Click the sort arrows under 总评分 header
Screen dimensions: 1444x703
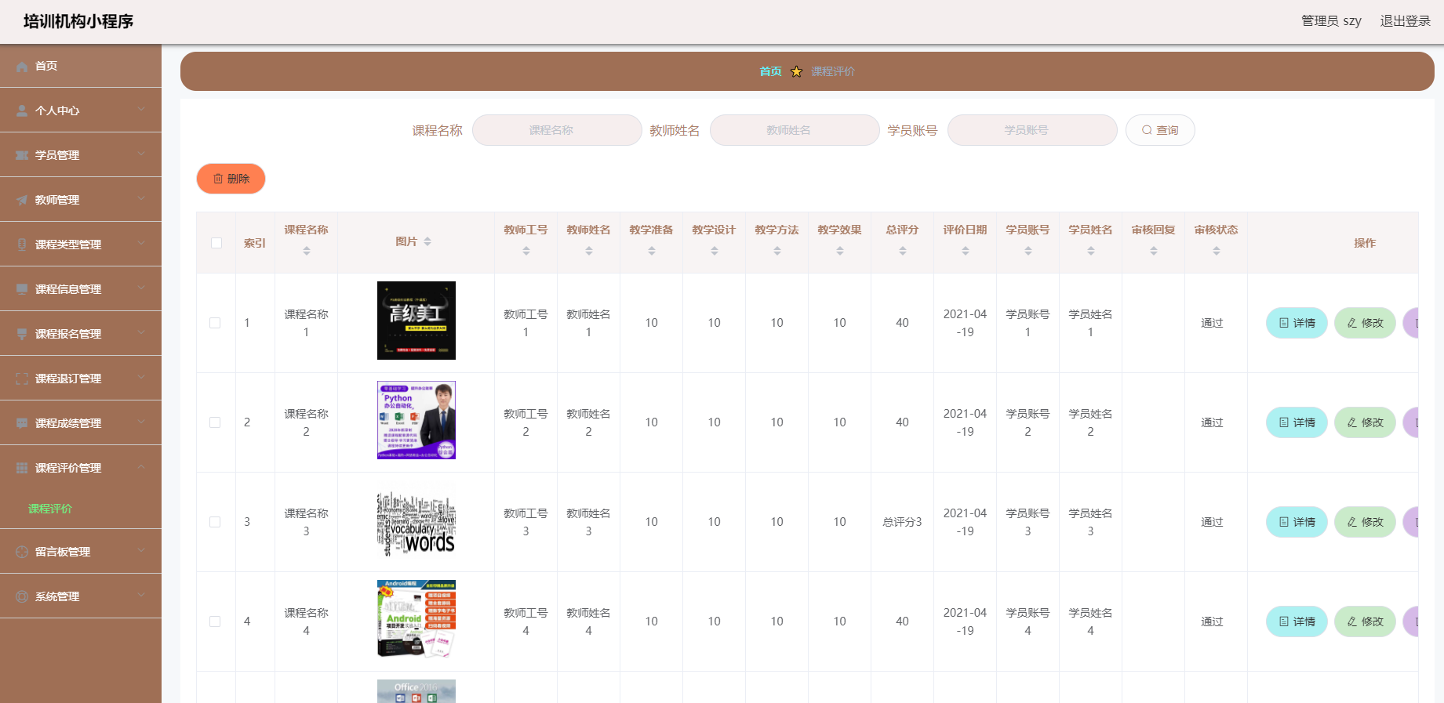902,251
